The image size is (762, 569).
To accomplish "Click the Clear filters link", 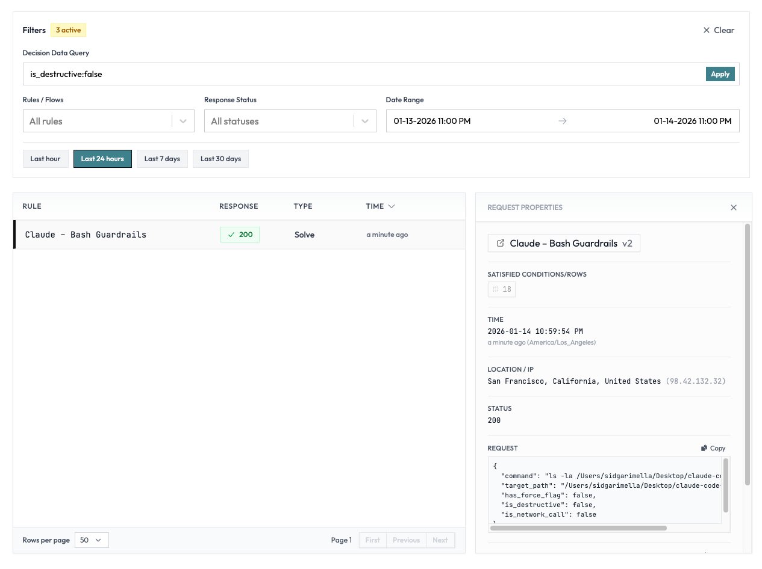I will click(x=723, y=30).
